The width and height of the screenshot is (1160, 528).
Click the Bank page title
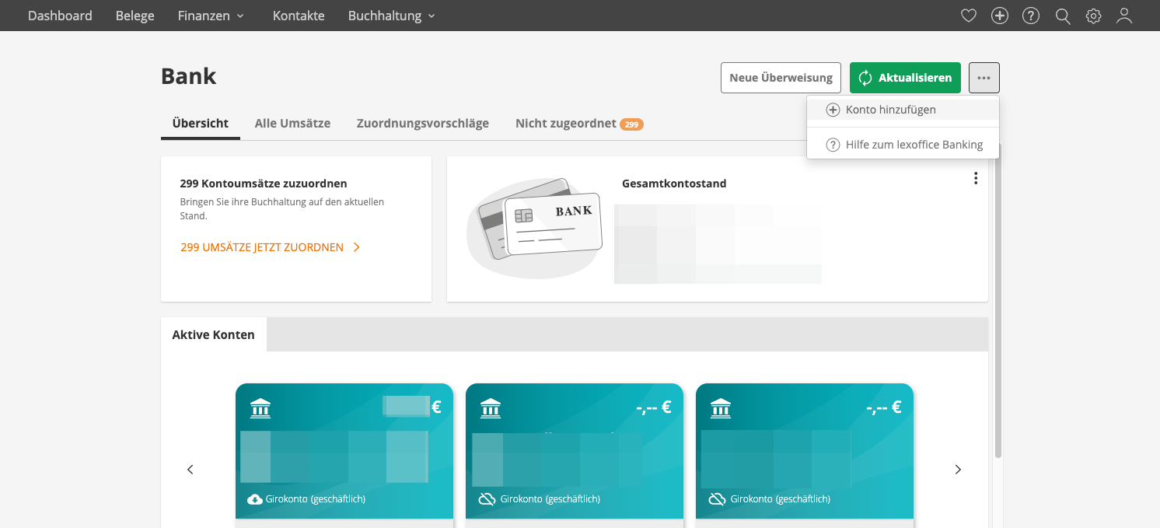tap(188, 76)
